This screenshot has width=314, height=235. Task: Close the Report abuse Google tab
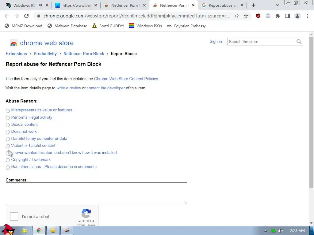coord(242,6)
